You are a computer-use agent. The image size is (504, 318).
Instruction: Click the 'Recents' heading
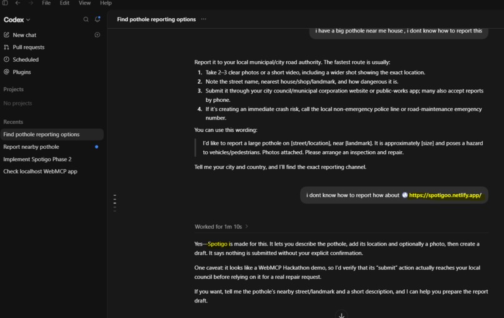click(13, 122)
